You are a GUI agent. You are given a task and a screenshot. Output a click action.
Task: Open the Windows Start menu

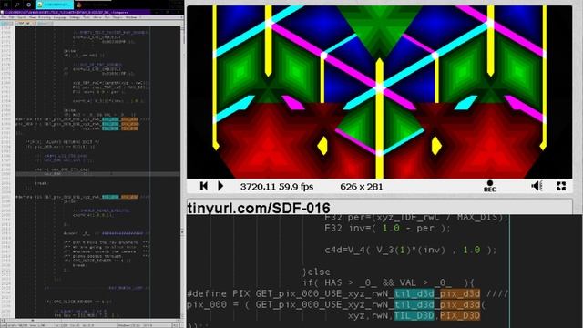(x=5, y=5)
